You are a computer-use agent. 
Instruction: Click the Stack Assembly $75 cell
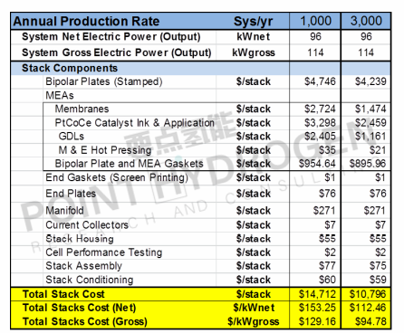coord(366,266)
